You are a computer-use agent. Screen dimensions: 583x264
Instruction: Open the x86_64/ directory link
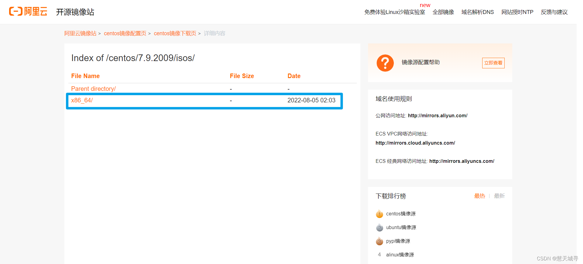pos(82,100)
